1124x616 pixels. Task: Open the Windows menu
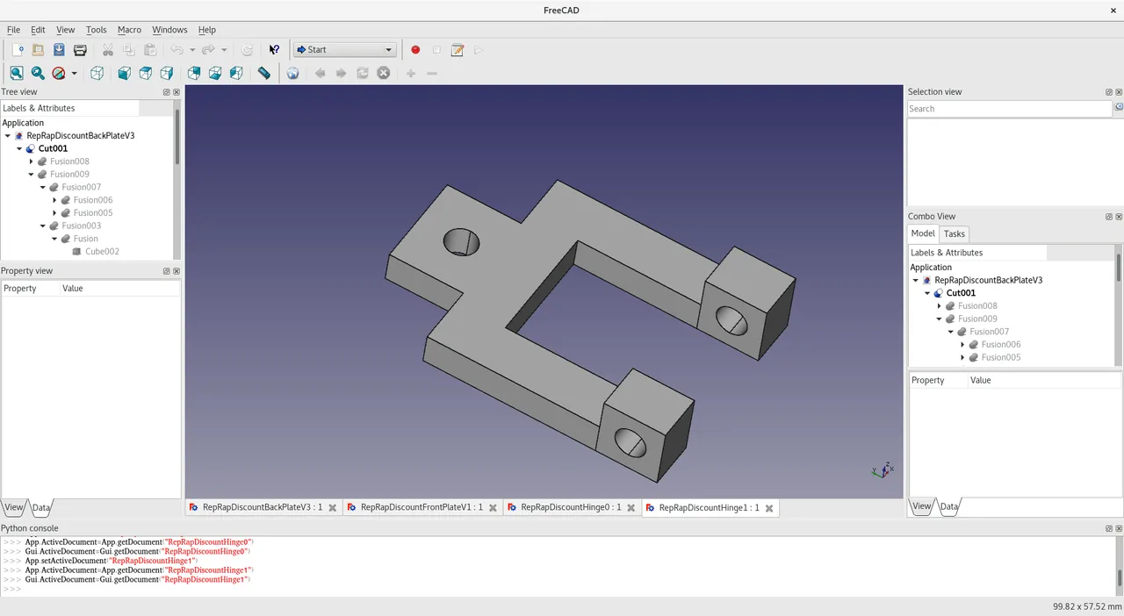[169, 30]
